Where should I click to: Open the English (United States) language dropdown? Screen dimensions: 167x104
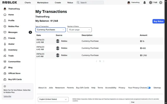coord(53,99)
